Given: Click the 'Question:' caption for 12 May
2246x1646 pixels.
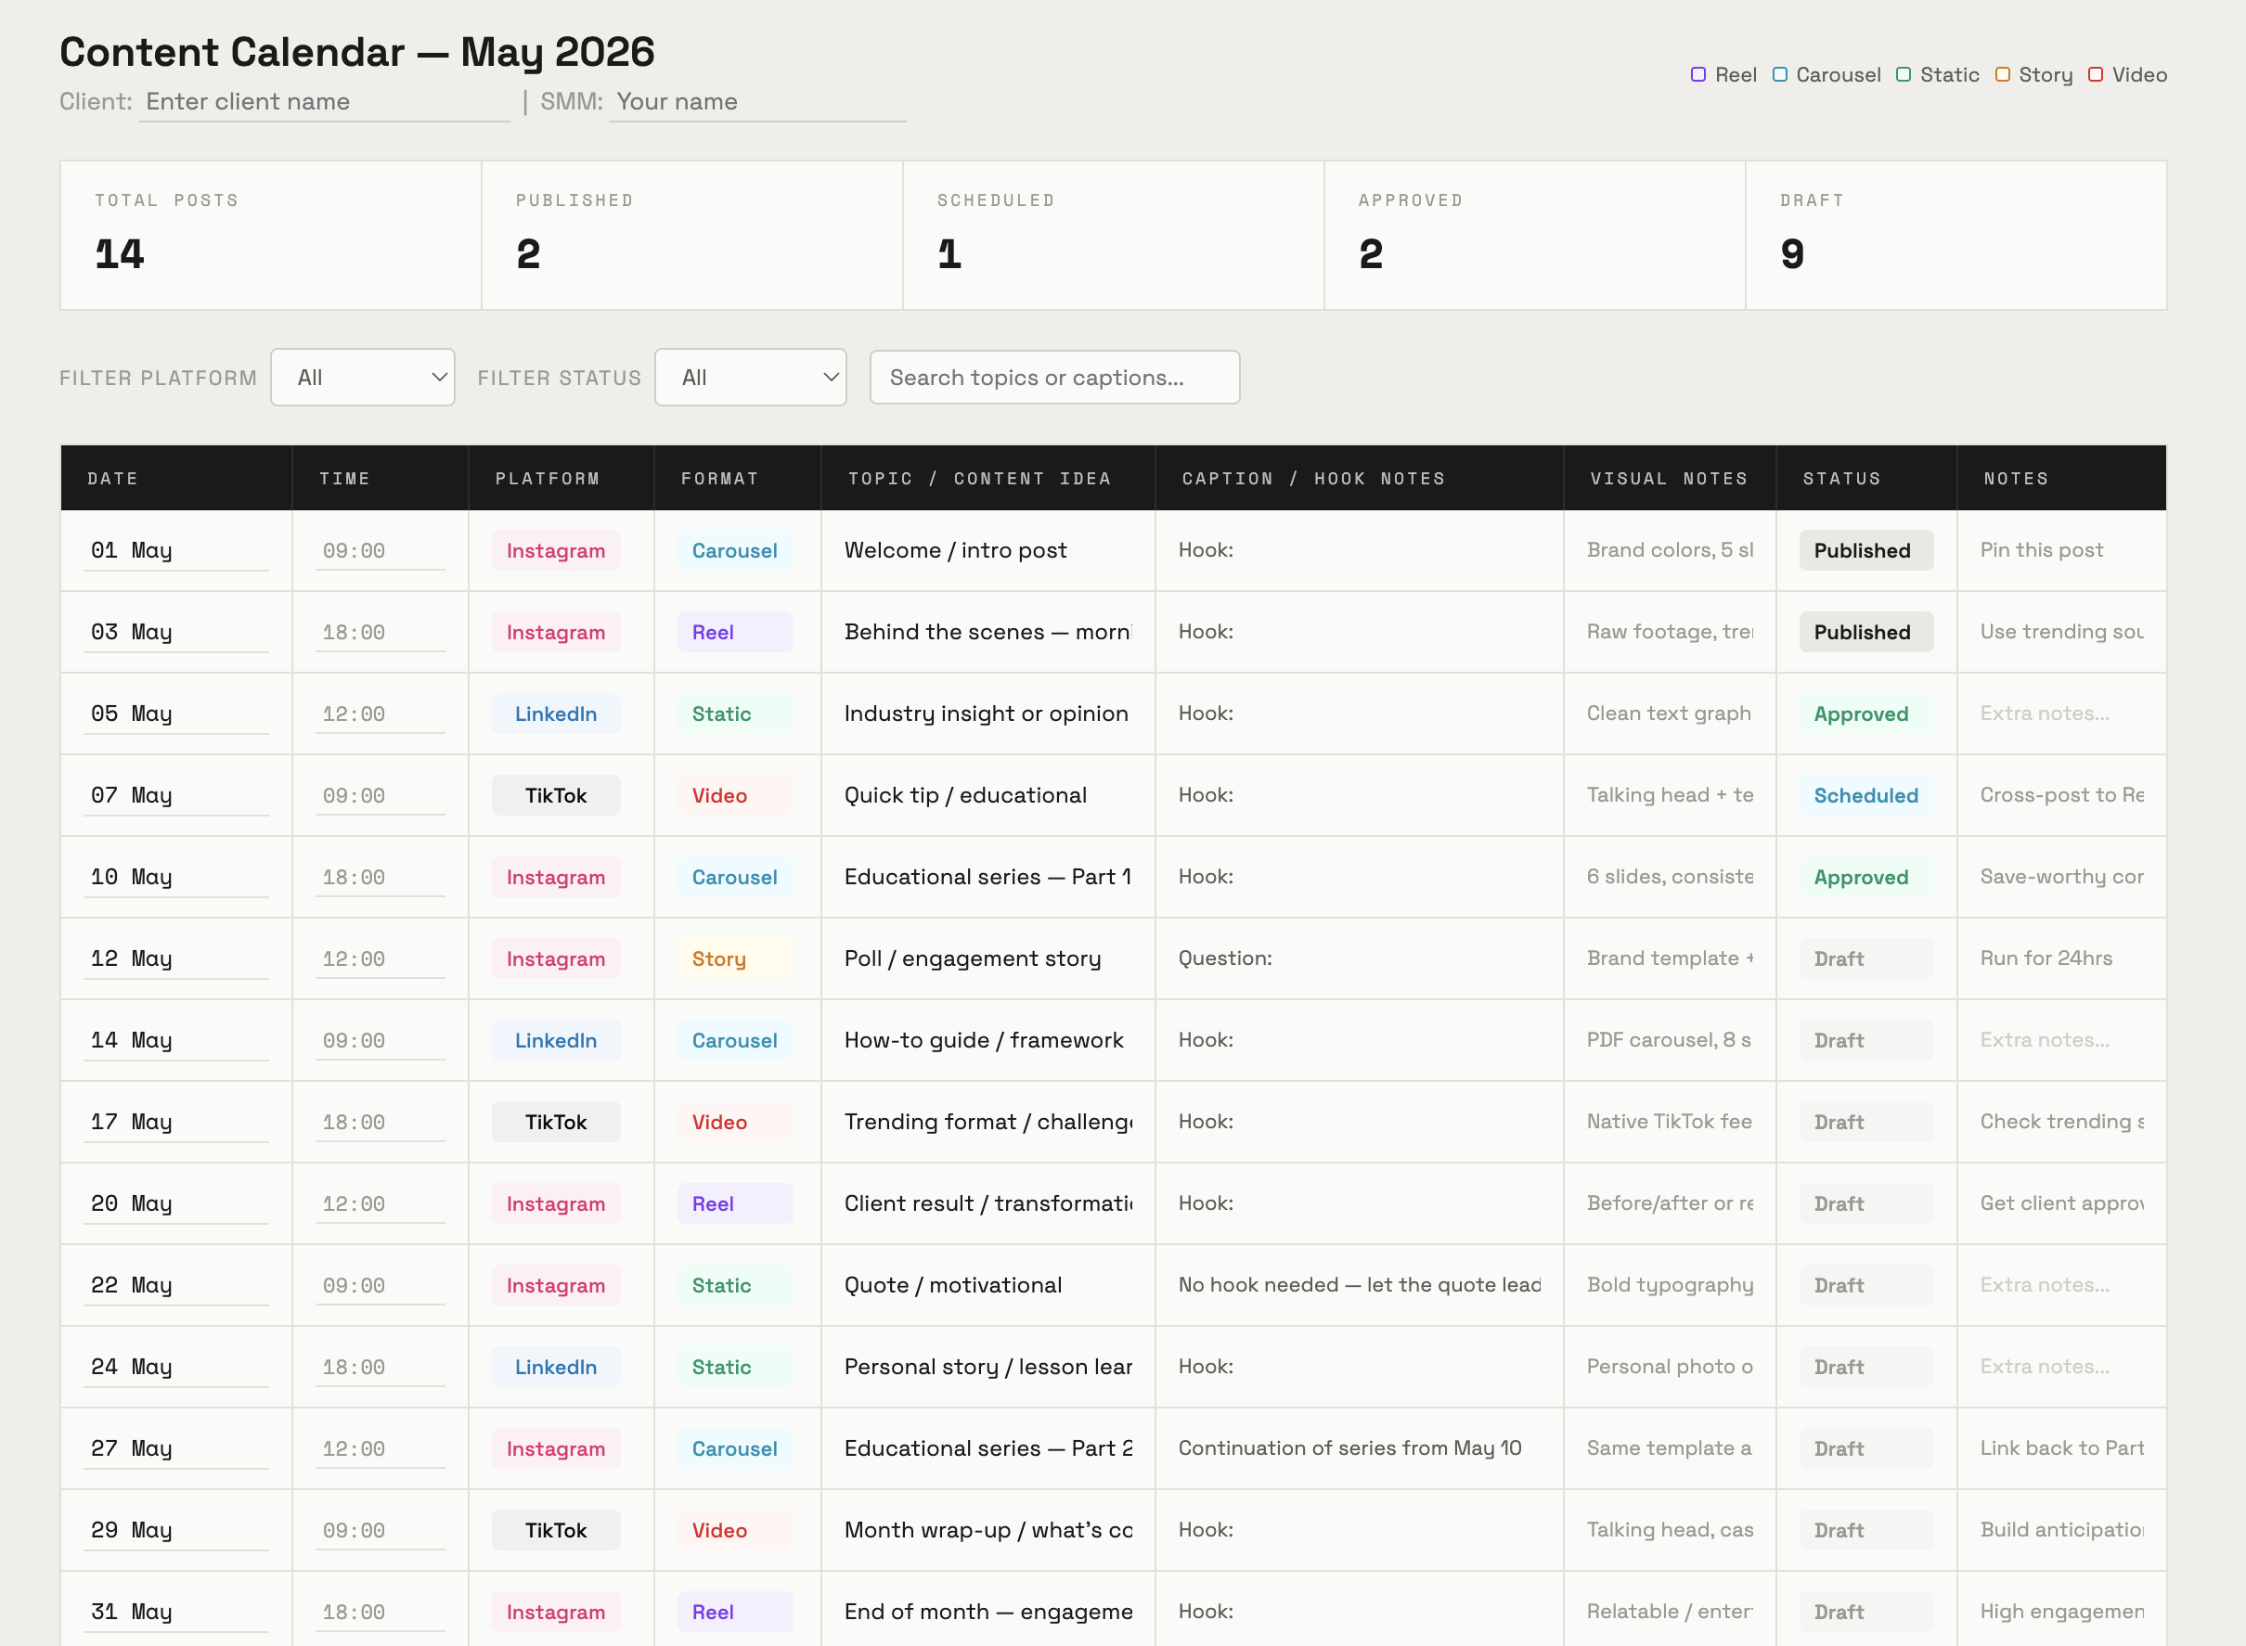Looking at the screenshot, I should coord(1359,958).
